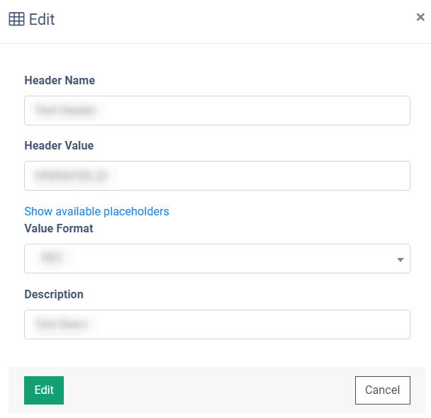Close the Edit dialog with the X icon
Image resolution: width=431 pixels, height=418 pixels.
(420, 17)
